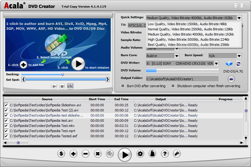The height and width of the screenshot is (167, 251).
Task: Uncheck the Softpedia test slidesho... row checkbox
Action: pyautogui.click(x=6, y=115)
